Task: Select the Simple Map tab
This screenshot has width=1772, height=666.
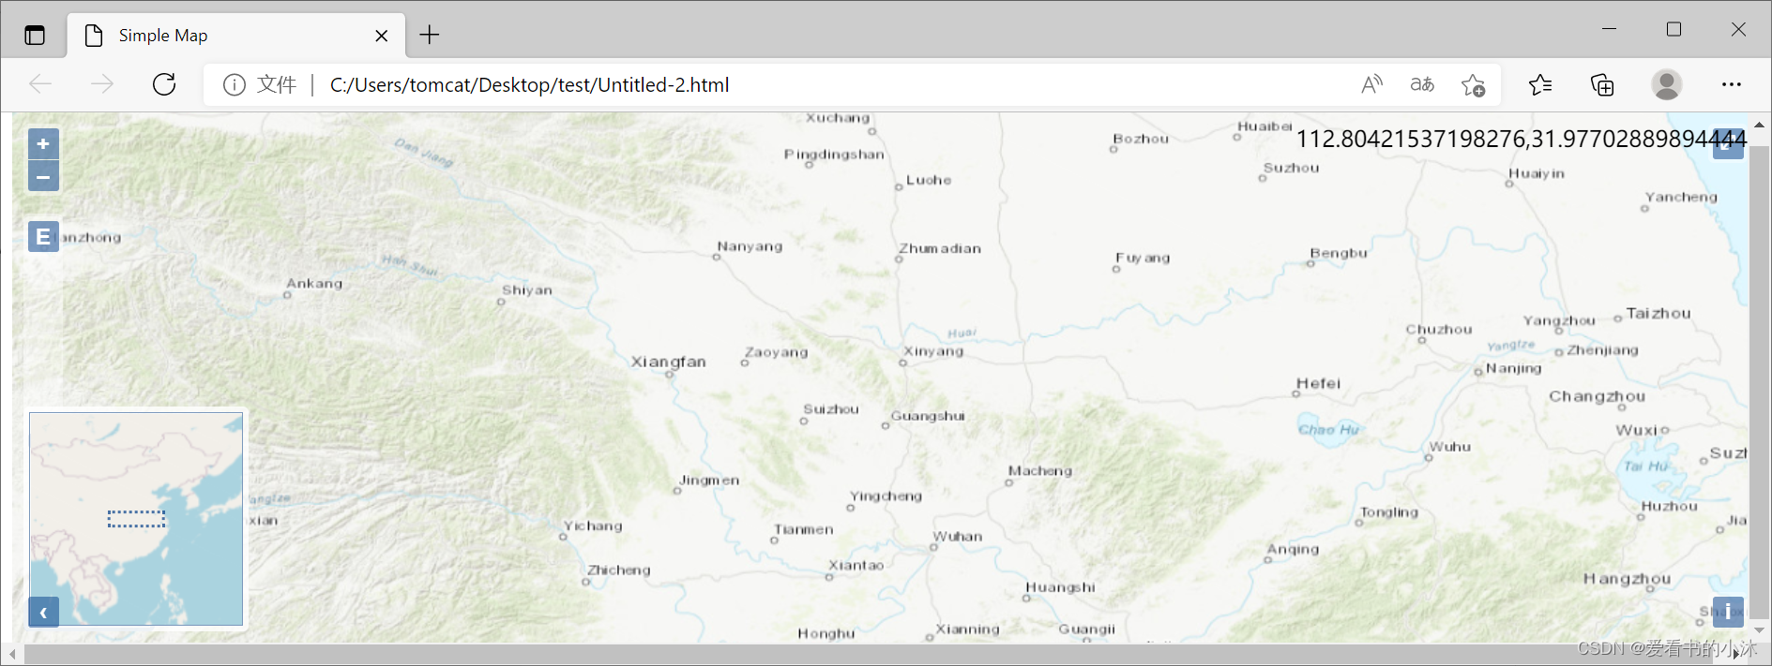Action: coord(236,36)
